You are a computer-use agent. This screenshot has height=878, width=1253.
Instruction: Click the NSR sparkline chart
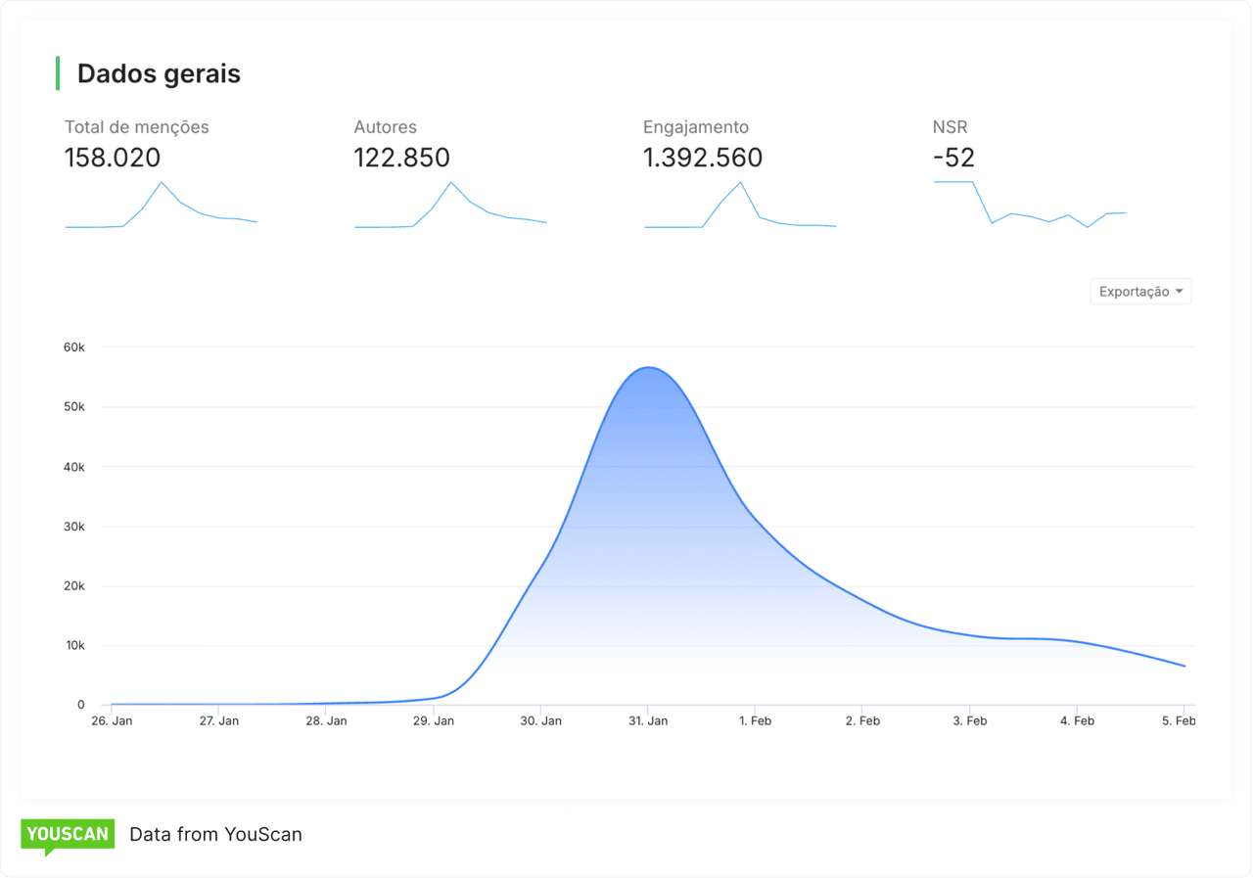tap(1029, 205)
